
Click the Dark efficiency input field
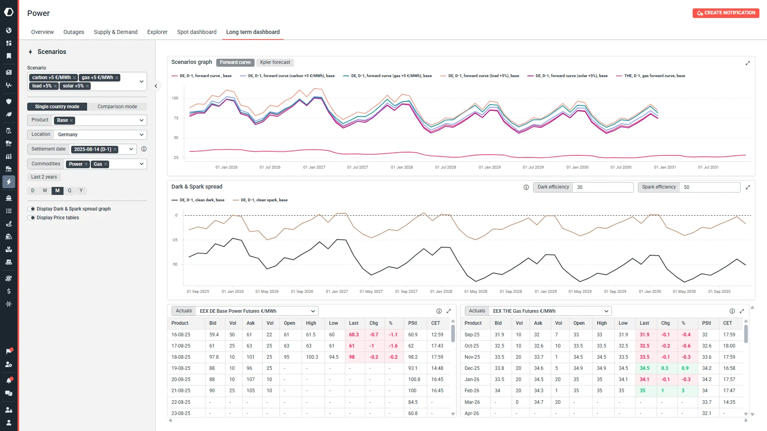coord(603,187)
